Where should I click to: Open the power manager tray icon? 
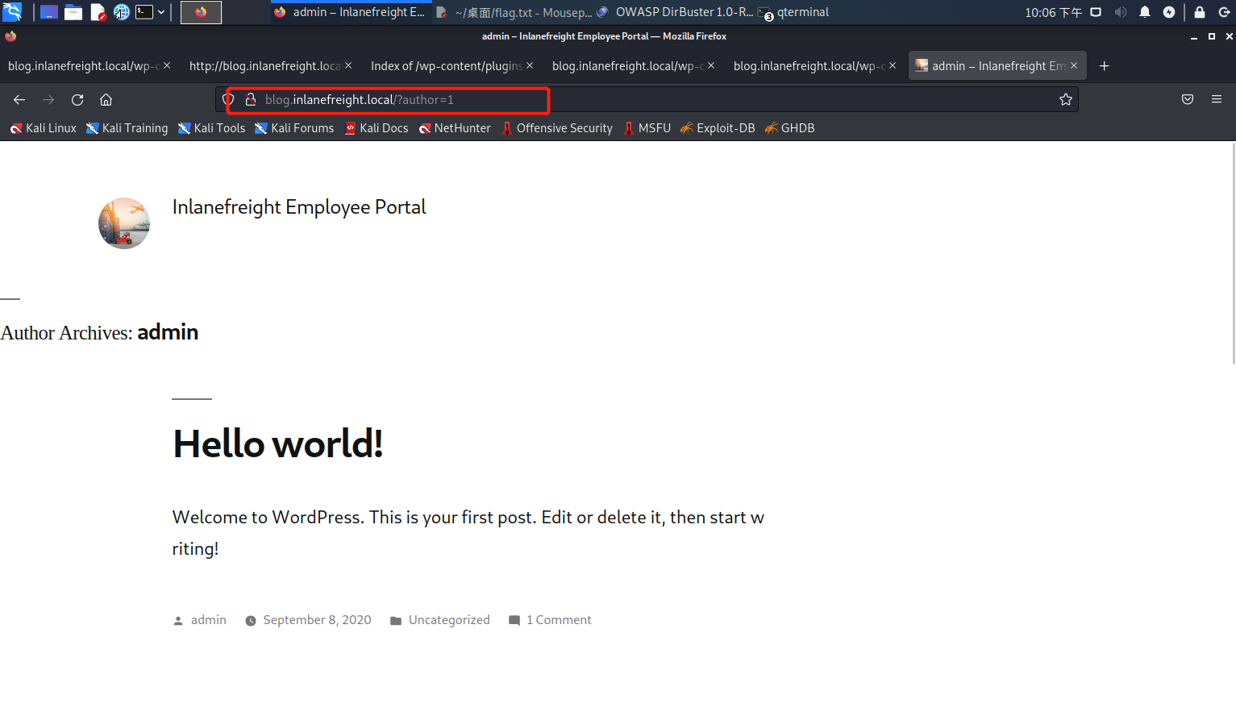[1169, 12]
